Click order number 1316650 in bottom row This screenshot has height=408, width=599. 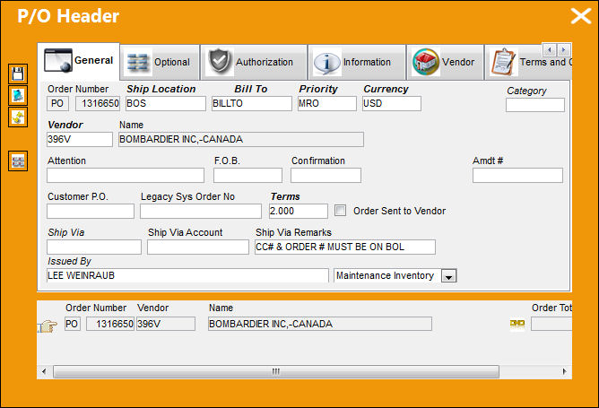[110, 324]
